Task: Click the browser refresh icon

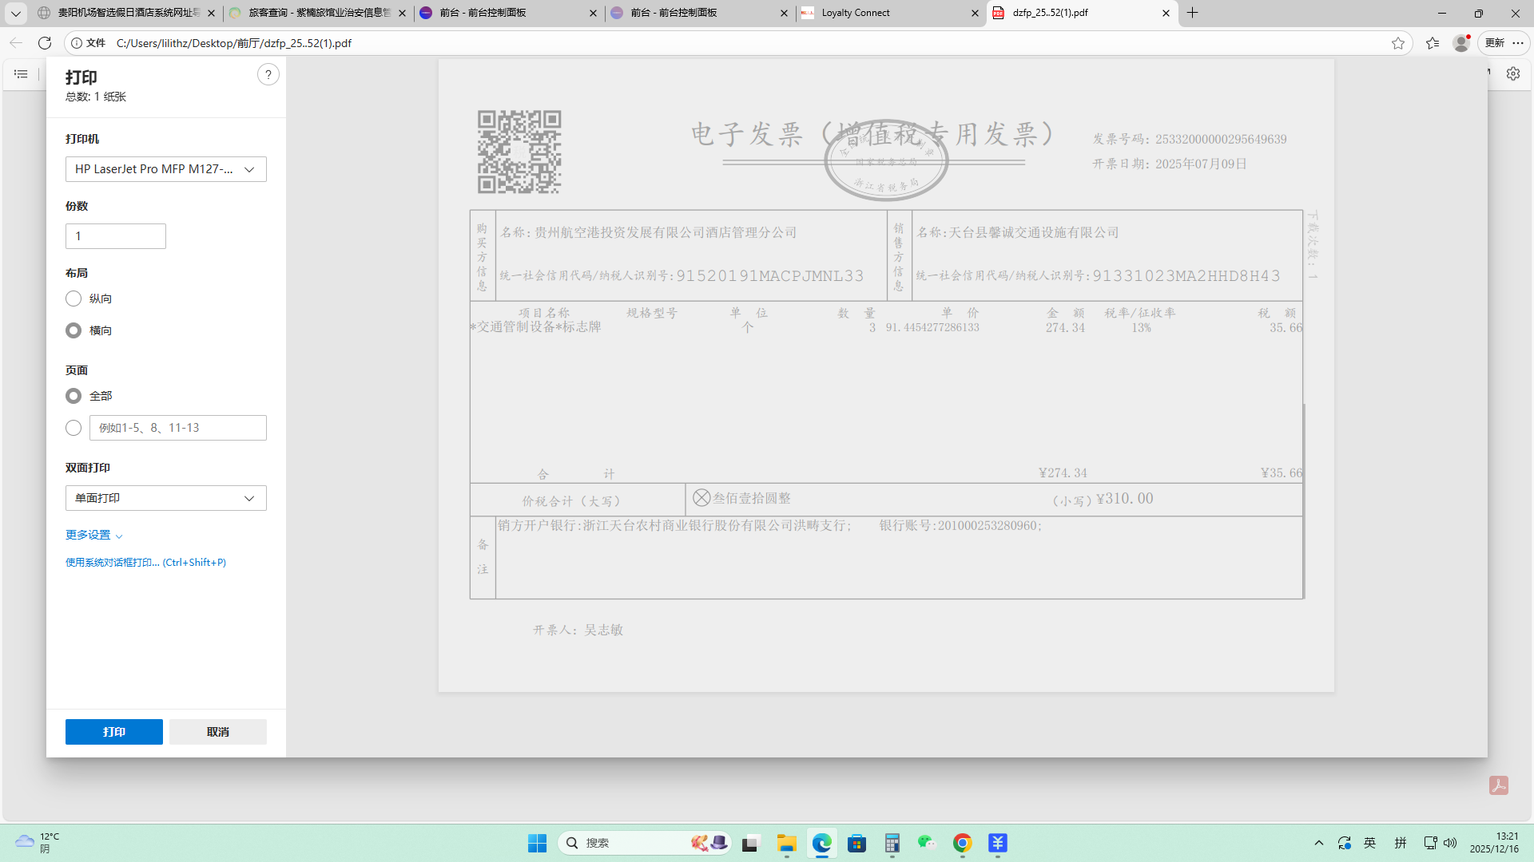Action: click(45, 43)
